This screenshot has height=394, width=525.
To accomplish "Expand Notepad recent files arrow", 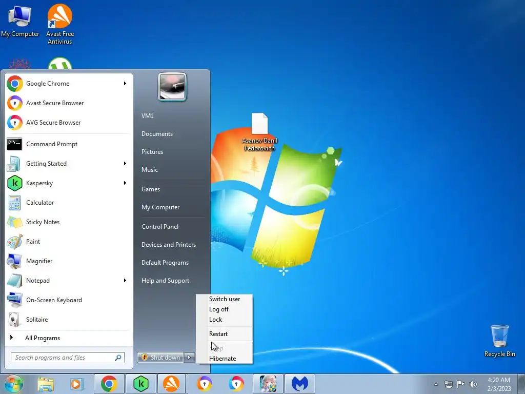I will [x=125, y=281].
